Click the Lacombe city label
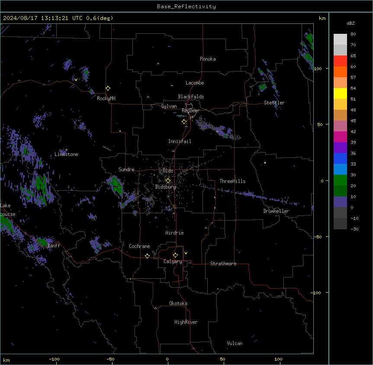 (x=195, y=83)
